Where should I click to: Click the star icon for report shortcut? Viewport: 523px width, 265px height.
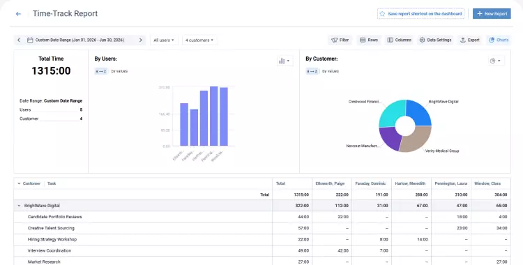point(382,14)
